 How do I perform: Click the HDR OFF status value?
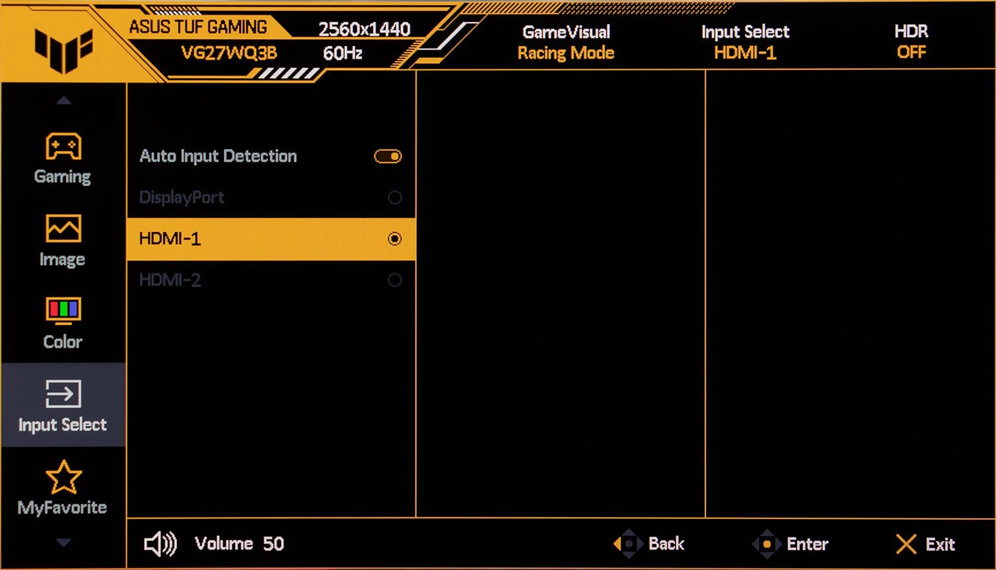(x=911, y=52)
